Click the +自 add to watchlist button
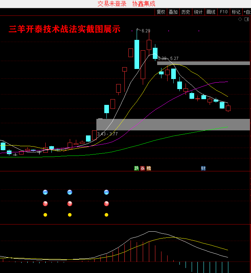 click(247, 12)
